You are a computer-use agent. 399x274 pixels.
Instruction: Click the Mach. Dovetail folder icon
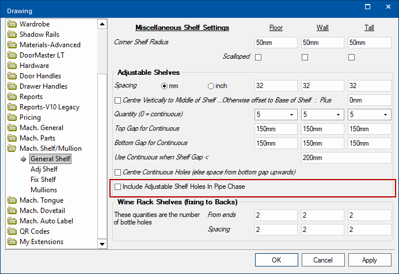pyautogui.click(x=12, y=211)
